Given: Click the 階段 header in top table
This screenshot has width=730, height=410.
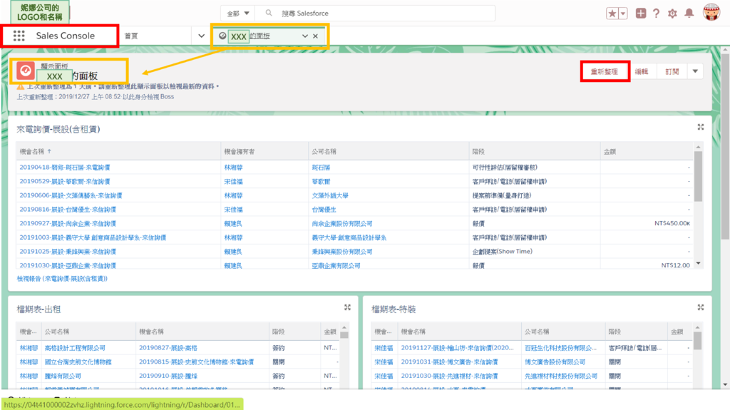Looking at the screenshot, I should [x=478, y=151].
